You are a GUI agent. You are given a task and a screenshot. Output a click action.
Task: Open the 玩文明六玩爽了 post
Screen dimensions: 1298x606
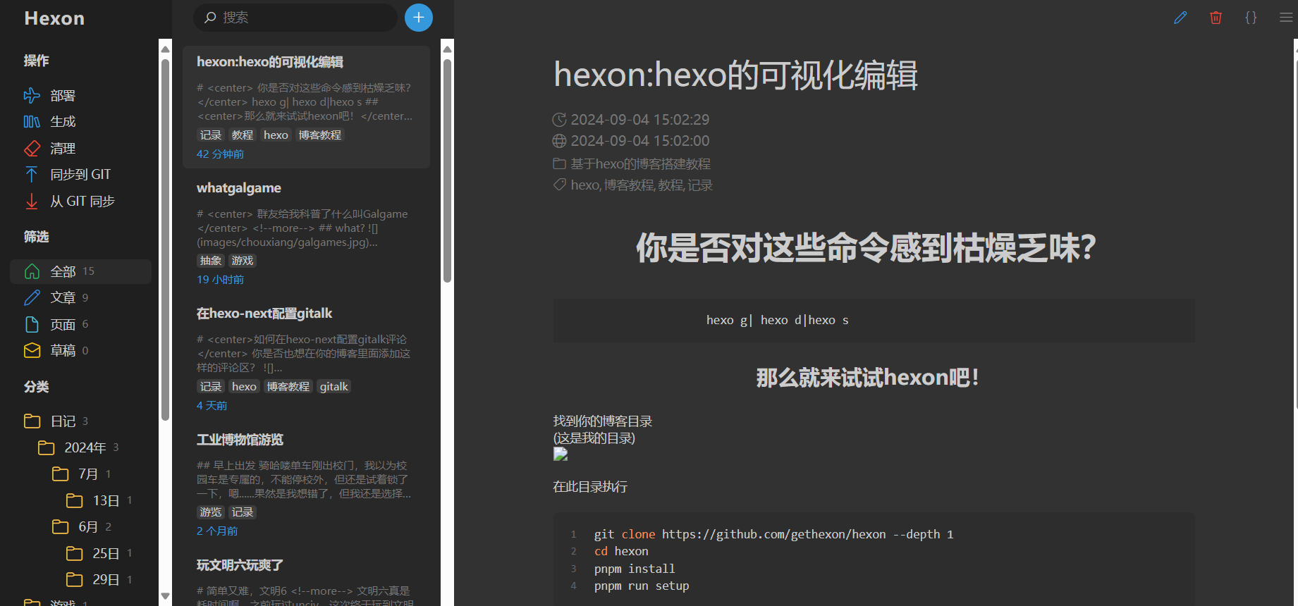[306, 578]
